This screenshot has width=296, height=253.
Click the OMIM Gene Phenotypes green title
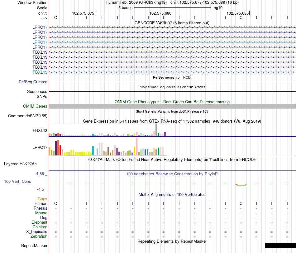click(x=172, y=102)
